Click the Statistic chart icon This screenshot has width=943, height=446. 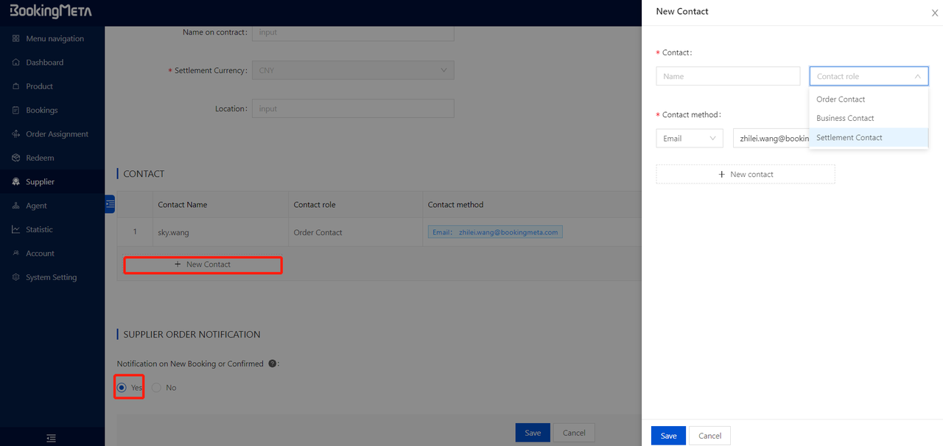coord(16,229)
